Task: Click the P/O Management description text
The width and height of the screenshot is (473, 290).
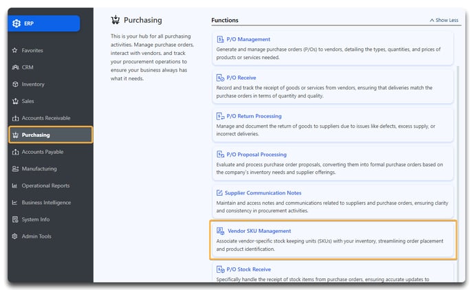Action: tap(328, 54)
